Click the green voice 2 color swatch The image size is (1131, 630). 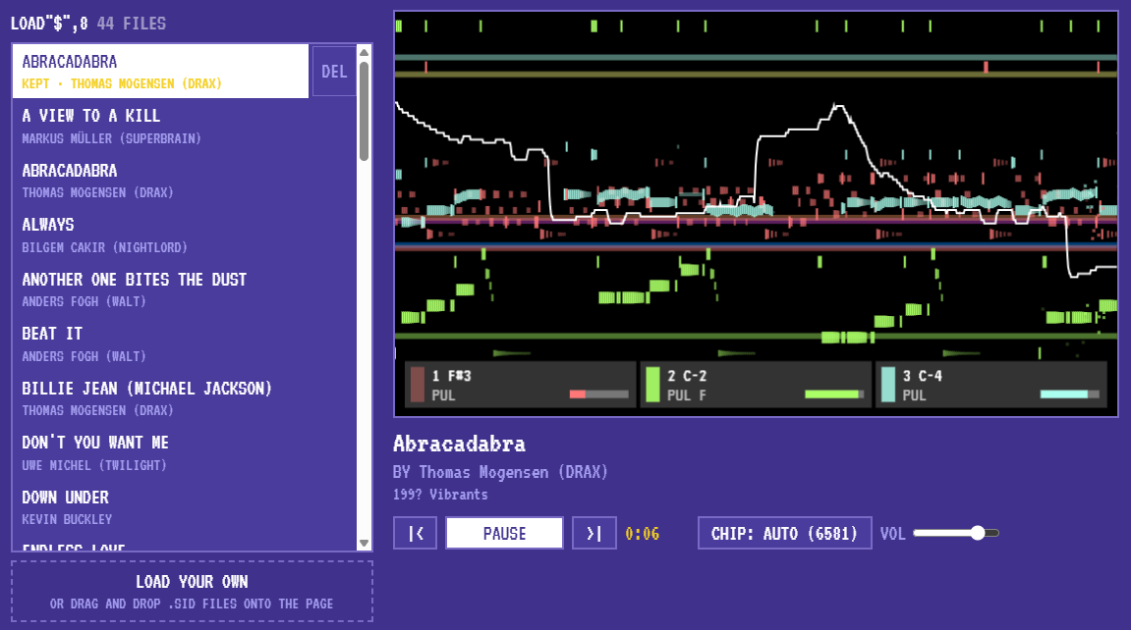[652, 385]
